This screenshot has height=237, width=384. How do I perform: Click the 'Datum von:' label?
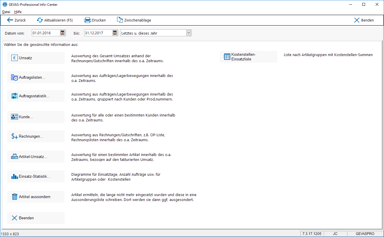15,33
